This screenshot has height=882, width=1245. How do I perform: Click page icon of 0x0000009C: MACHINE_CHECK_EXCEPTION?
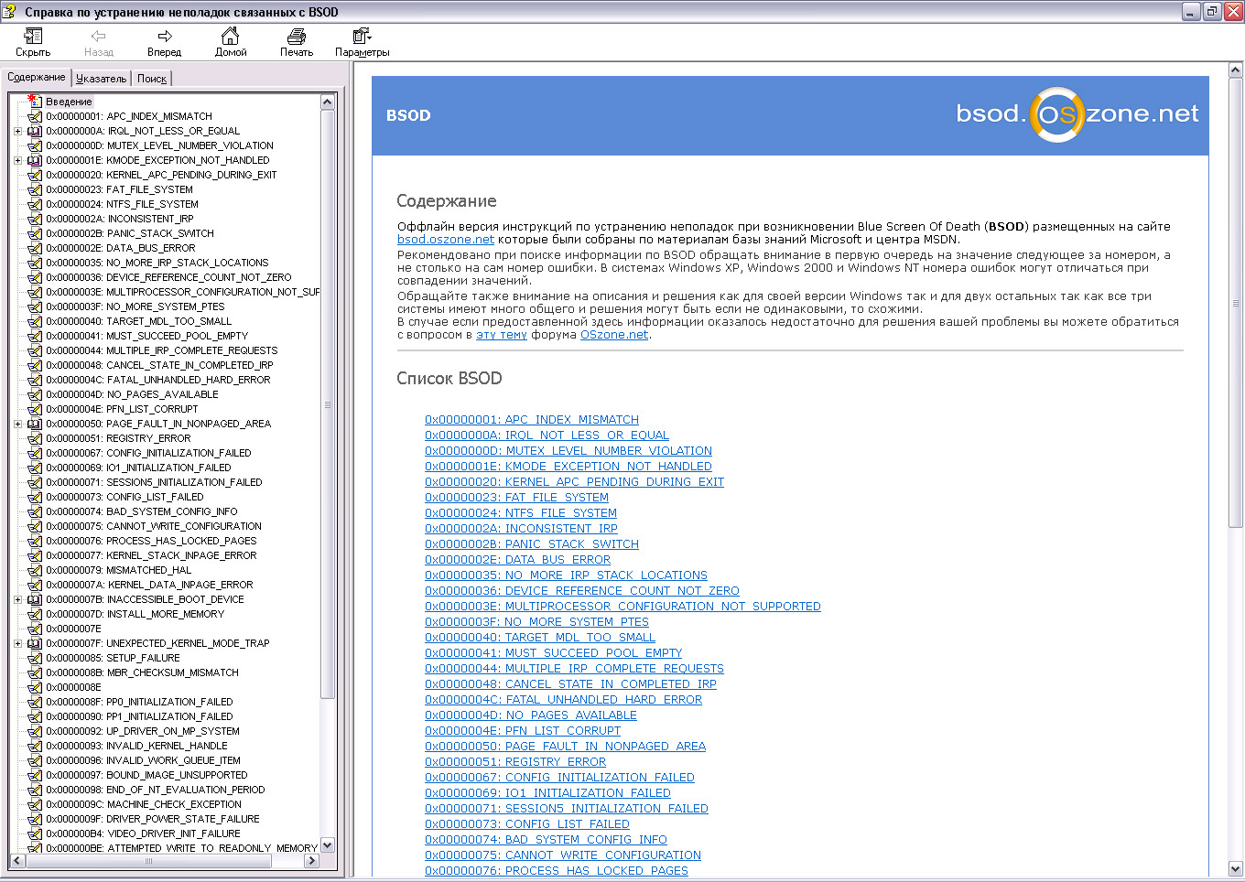pos(35,804)
